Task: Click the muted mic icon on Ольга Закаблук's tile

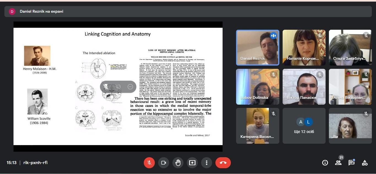Action: (x=366, y=36)
